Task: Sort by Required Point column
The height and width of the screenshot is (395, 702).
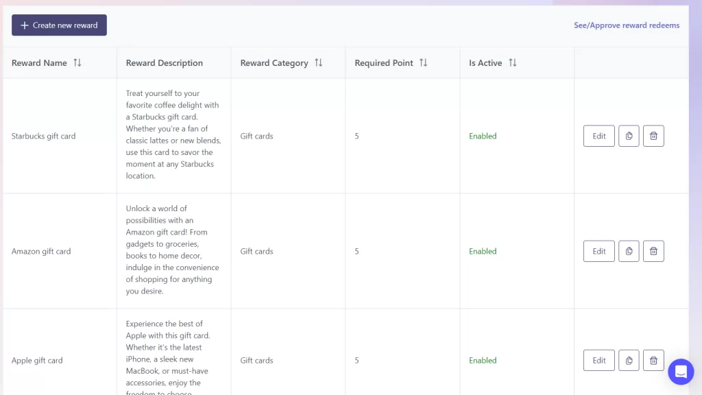Action: (423, 62)
